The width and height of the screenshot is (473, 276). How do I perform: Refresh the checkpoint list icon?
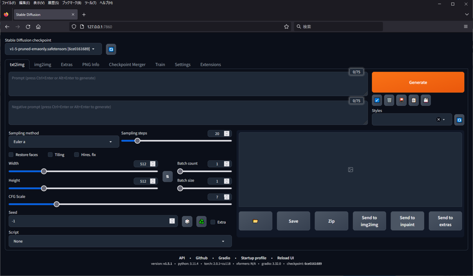click(x=111, y=49)
